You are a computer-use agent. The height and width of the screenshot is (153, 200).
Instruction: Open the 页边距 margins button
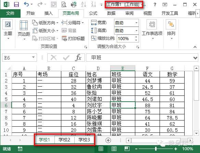point(24,30)
